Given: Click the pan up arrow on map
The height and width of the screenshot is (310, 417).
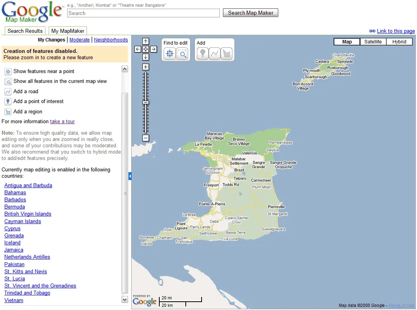Looking at the screenshot, I should point(145,41).
